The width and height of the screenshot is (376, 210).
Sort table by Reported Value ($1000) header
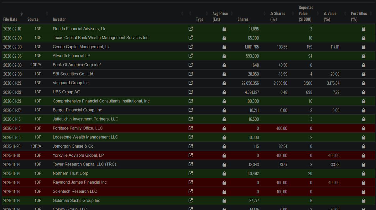coord(306,13)
